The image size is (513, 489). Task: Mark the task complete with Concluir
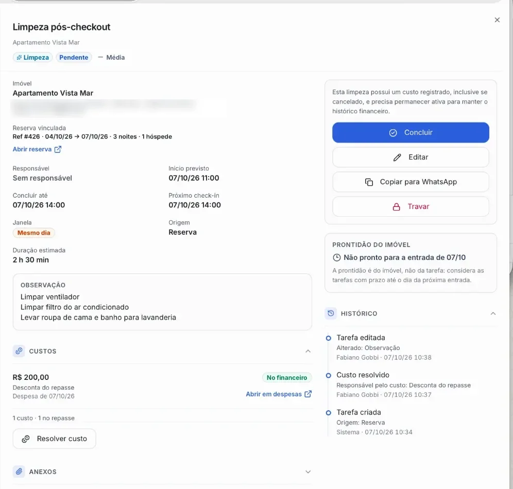click(x=411, y=132)
